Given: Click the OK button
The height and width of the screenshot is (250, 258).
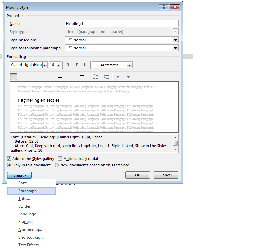Looking at the screenshot, I should tap(137, 175).
